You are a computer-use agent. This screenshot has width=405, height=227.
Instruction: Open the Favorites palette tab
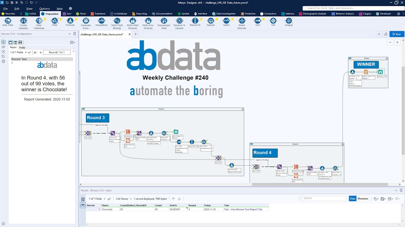(8, 14)
